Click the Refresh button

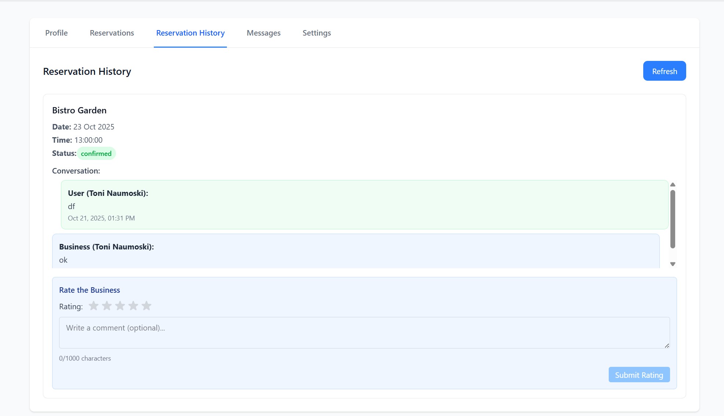[x=664, y=71]
